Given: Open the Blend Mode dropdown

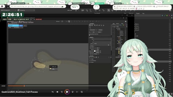Looking at the screenshot, I should pos(97,54).
